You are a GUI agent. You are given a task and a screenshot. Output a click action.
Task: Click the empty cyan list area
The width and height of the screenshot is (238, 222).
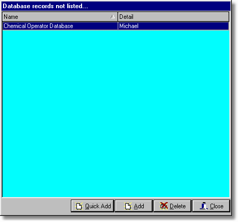(x=116, y=114)
